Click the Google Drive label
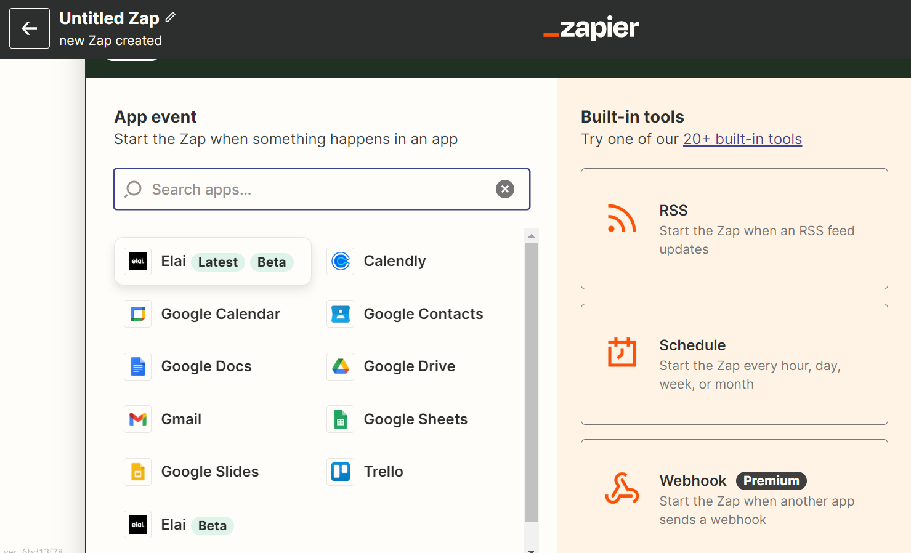 (410, 366)
